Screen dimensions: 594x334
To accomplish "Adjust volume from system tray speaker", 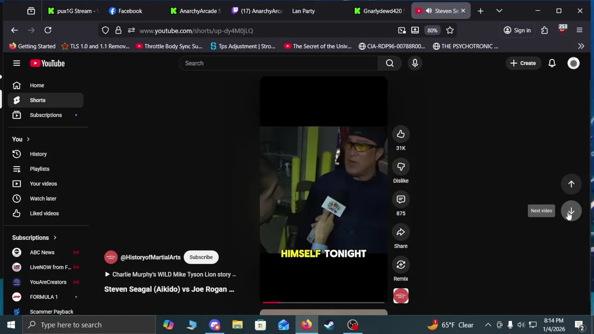I will pyautogui.click(x=521, y=325).
